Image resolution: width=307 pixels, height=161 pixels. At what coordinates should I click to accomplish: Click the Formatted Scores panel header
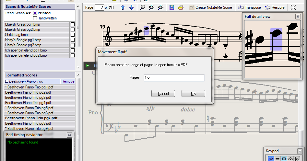pyautogui.click(x=40, y=75)
